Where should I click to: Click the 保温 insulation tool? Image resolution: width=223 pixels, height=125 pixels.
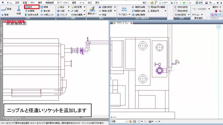click(x=102, y=15)
